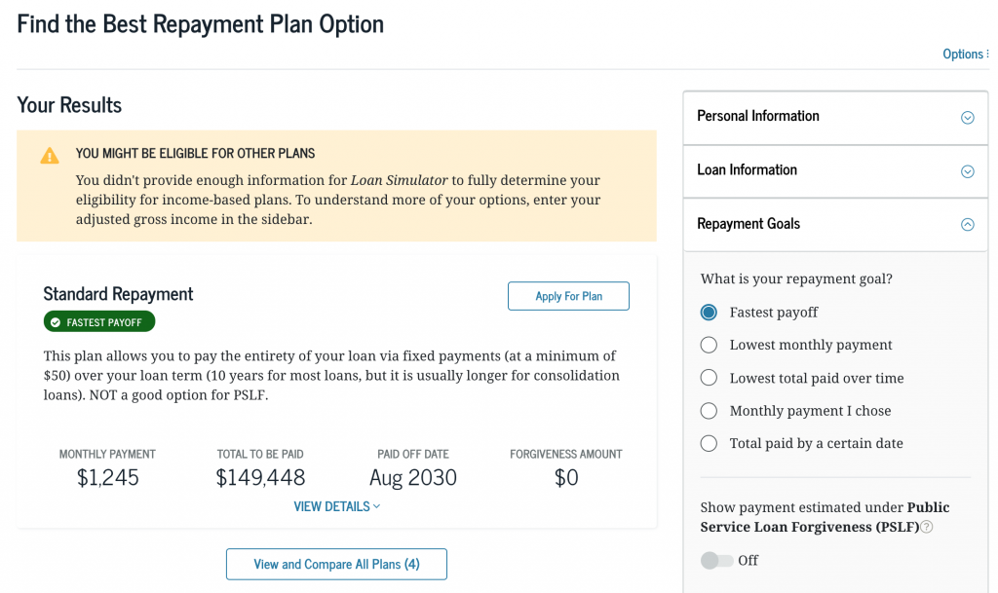Click the yellow warning triangle icon
The image size is (998, 593).
(x=50, y=156)
